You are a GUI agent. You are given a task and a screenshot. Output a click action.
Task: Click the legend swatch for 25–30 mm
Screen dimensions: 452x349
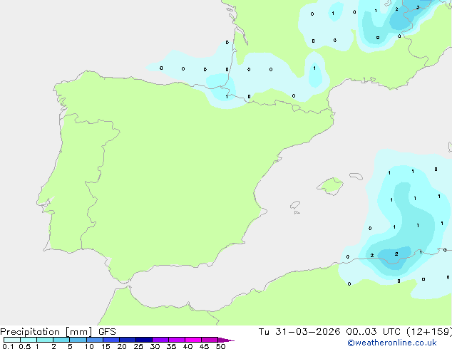pyautogui.click(x=144, y=340)
